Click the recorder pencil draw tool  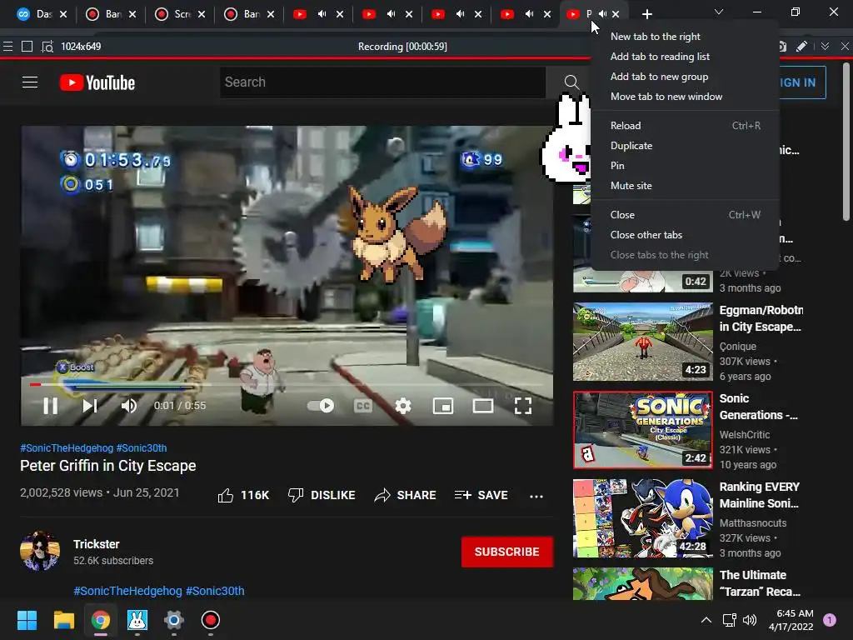pos(801,47)
